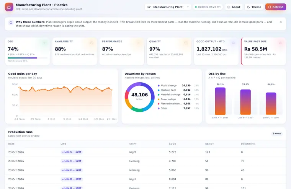This screenshot has width=291, height=189.
Task: Click the 8 rows badge
Action: [x=277, y=134]
